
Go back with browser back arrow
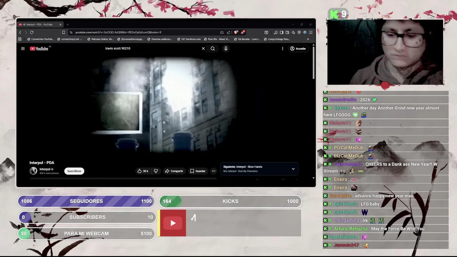pos(20,32)
